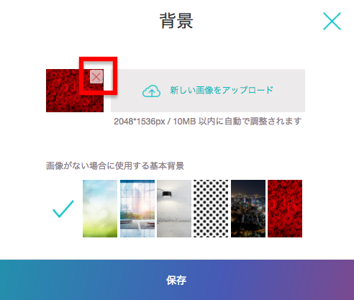Select 新しい画像をアップロード text
This screenshot has width=354, height=300.
pyautogui.click(x=222, y=90)
